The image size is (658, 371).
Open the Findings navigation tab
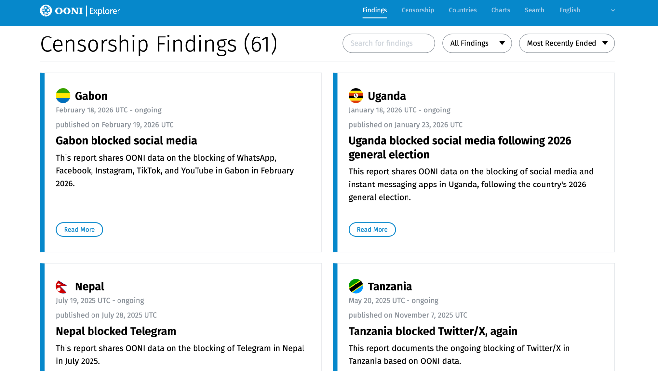(375, 10)
